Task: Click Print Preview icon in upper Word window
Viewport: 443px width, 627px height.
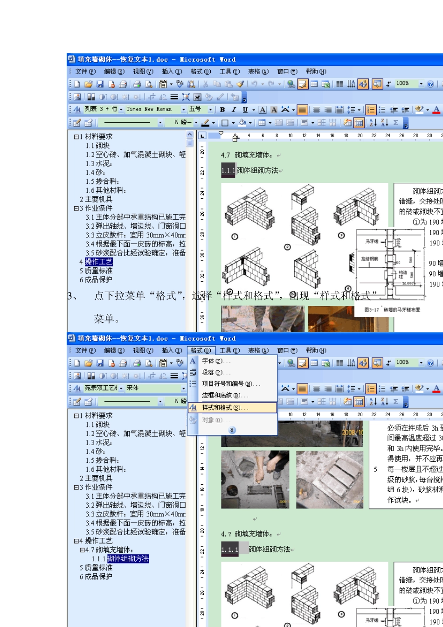Action: [149, 84]
